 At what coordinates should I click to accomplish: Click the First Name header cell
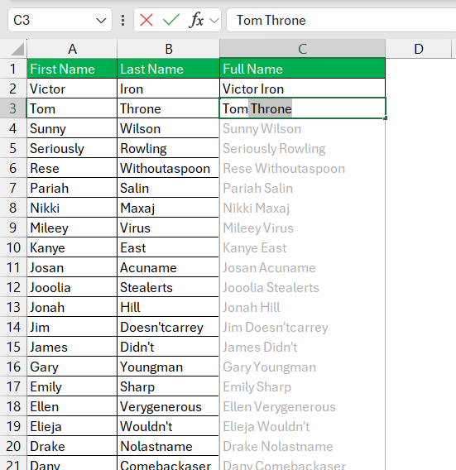click(72, 69)
